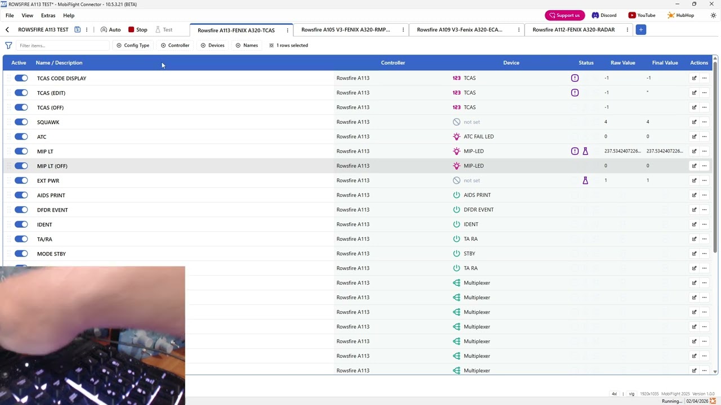Click test flask icon on MIP LT row
Viewport: 721px width, 405px height.
pyautogui.click(x=585, y=151)
